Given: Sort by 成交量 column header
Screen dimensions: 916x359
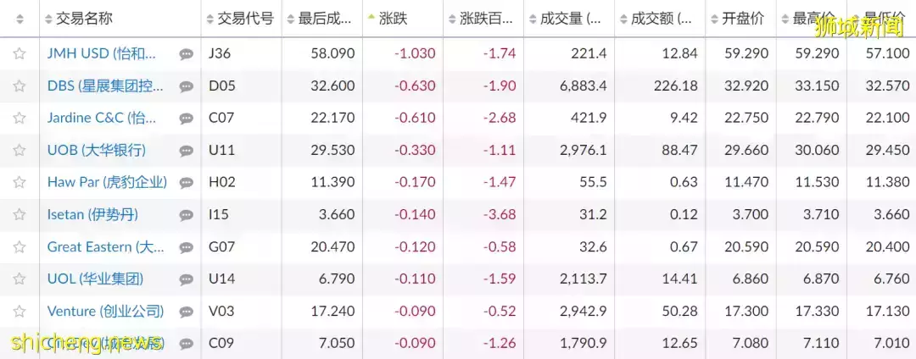Looking at the screenshot, I should pos(572,19).
